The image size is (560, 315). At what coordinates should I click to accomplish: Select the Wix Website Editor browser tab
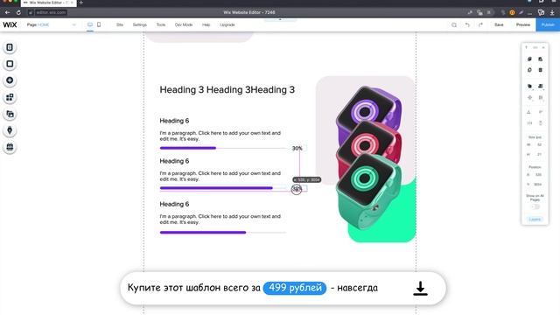tap(49, 3)
